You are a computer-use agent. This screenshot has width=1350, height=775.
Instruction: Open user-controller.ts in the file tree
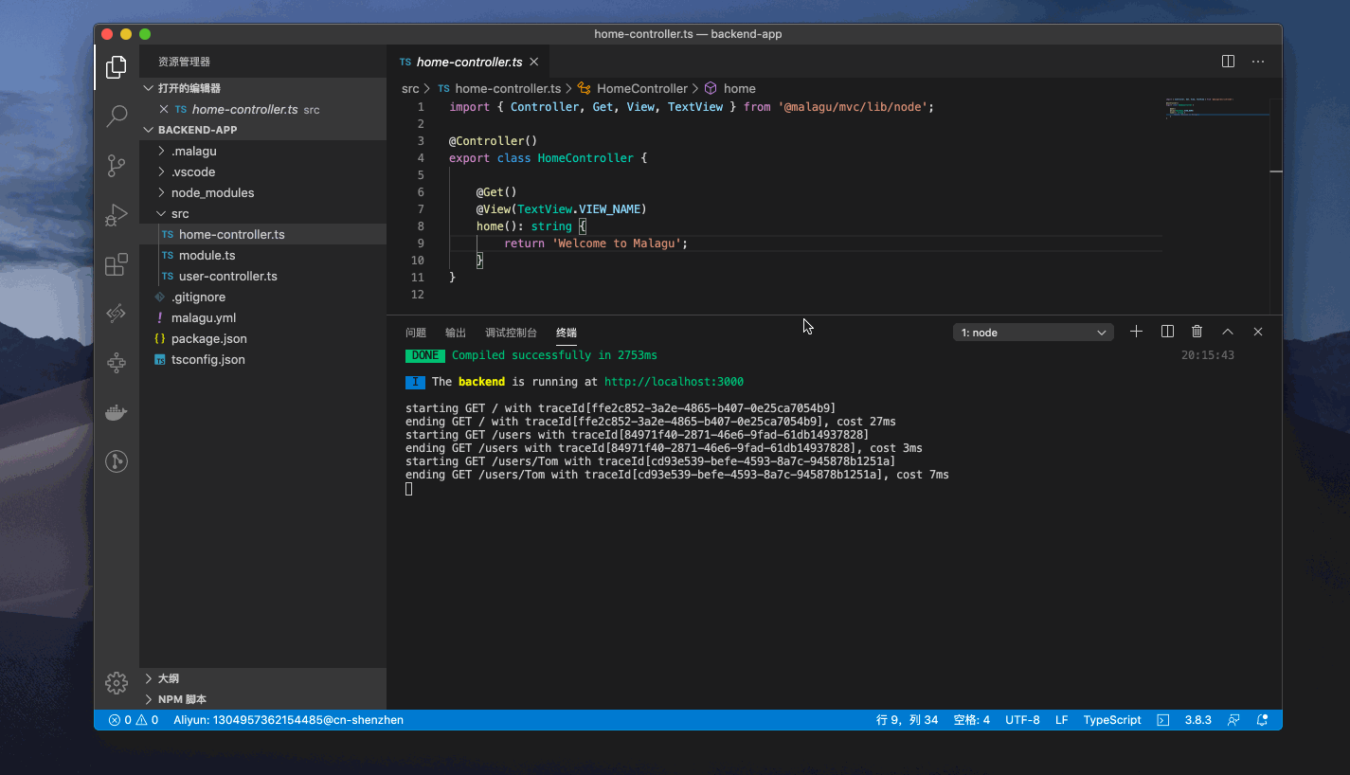pos(263,276)
